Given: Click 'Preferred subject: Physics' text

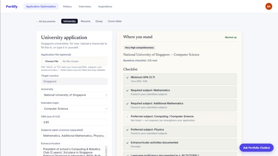Looking at the screenshot, I should point(147,129).
